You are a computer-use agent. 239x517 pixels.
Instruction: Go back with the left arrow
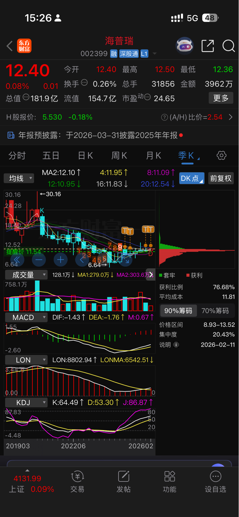pyautogui.click(x=10, y=46)
